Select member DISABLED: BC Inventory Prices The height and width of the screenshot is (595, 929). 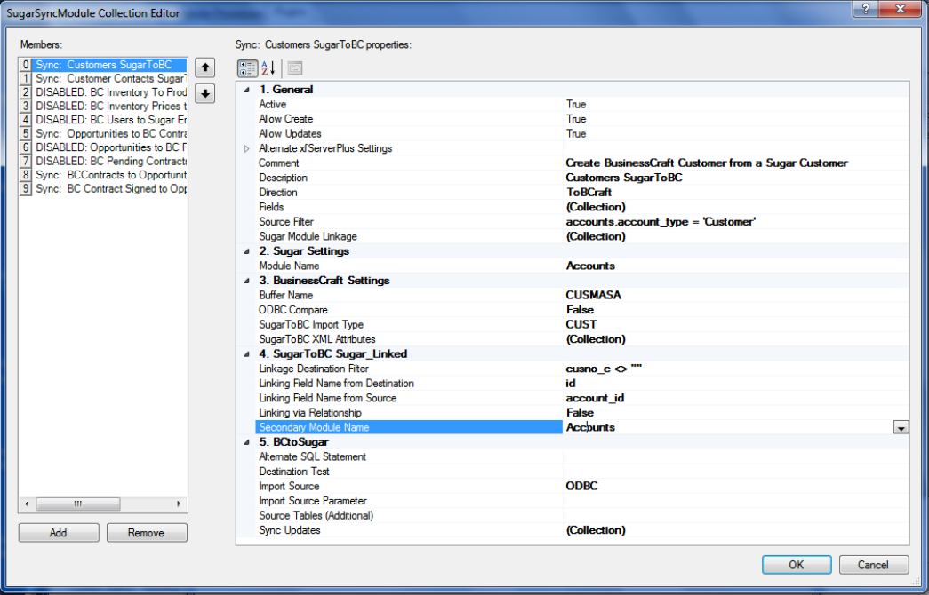[x=103, y=106]
